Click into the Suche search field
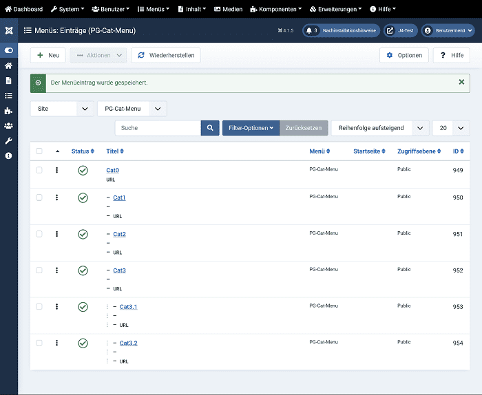This screenshot has height=395, width=482. pos(158,128)
